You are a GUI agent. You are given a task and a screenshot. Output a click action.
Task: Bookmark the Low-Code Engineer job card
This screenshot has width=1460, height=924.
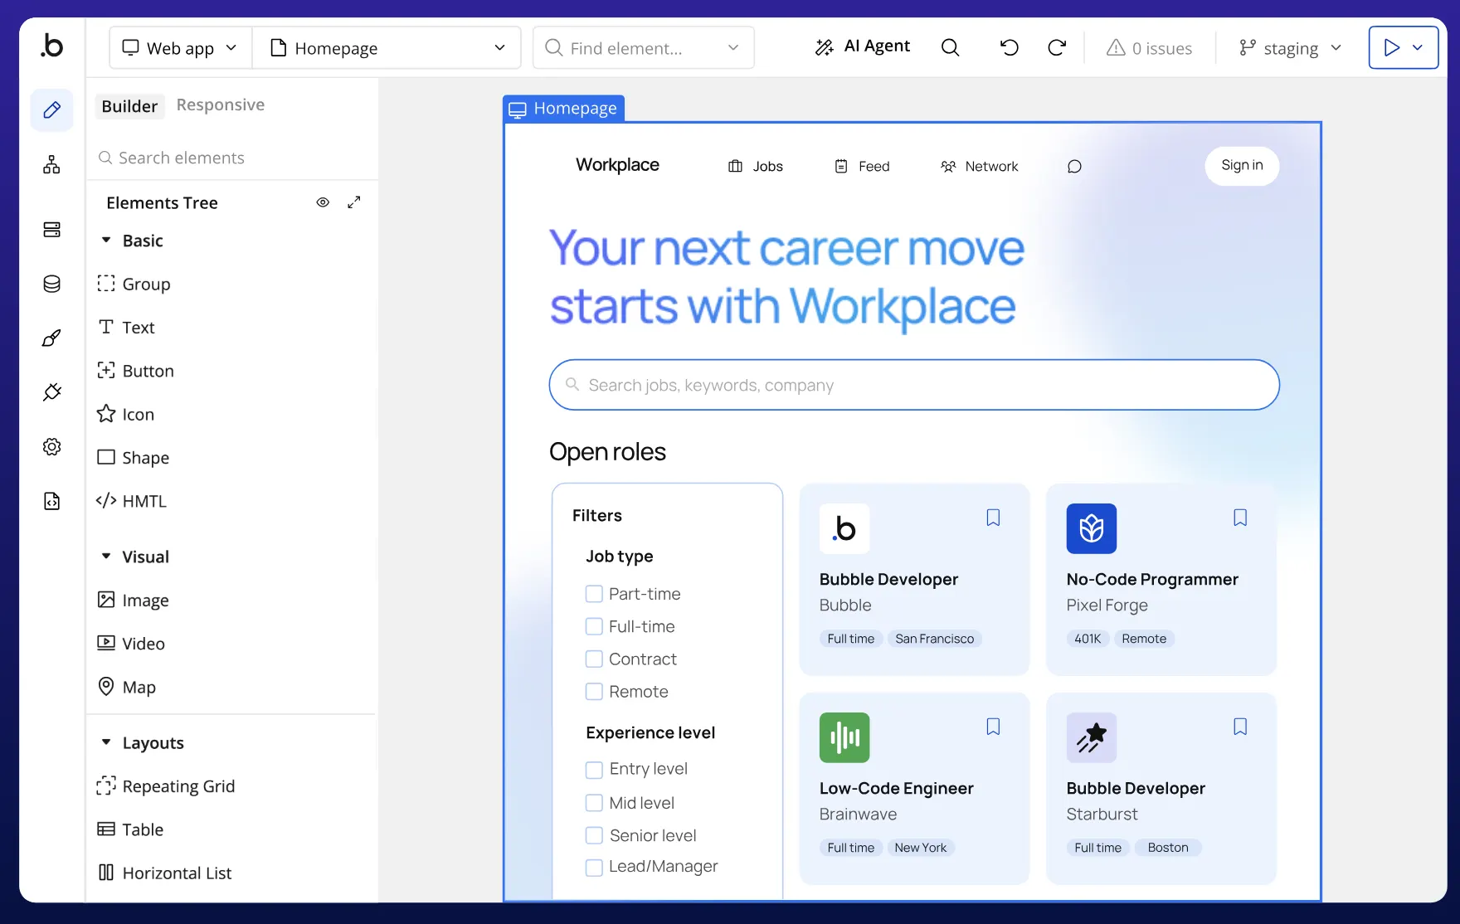pos(993,727)
